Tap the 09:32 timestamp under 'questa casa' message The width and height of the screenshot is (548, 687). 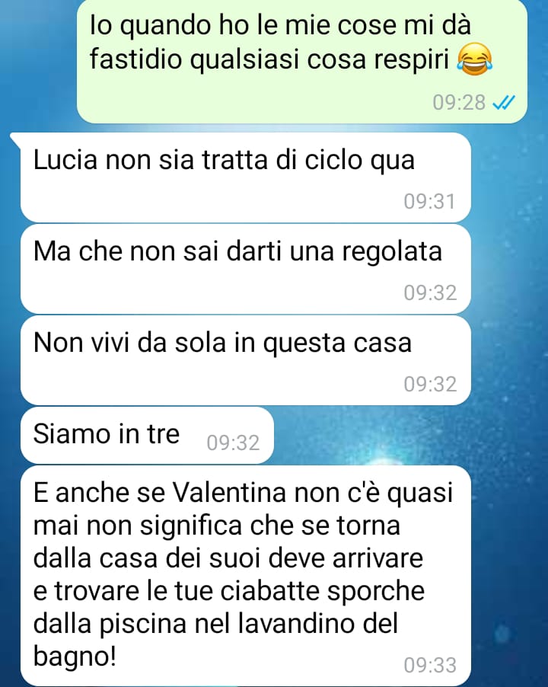pos(430,384)
